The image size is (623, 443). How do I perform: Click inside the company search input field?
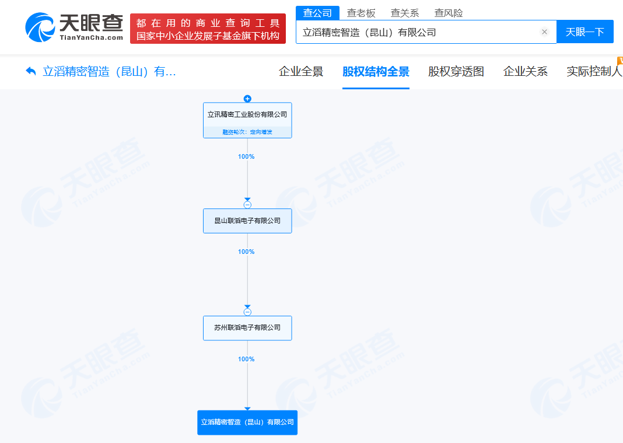tap(408, 32)
